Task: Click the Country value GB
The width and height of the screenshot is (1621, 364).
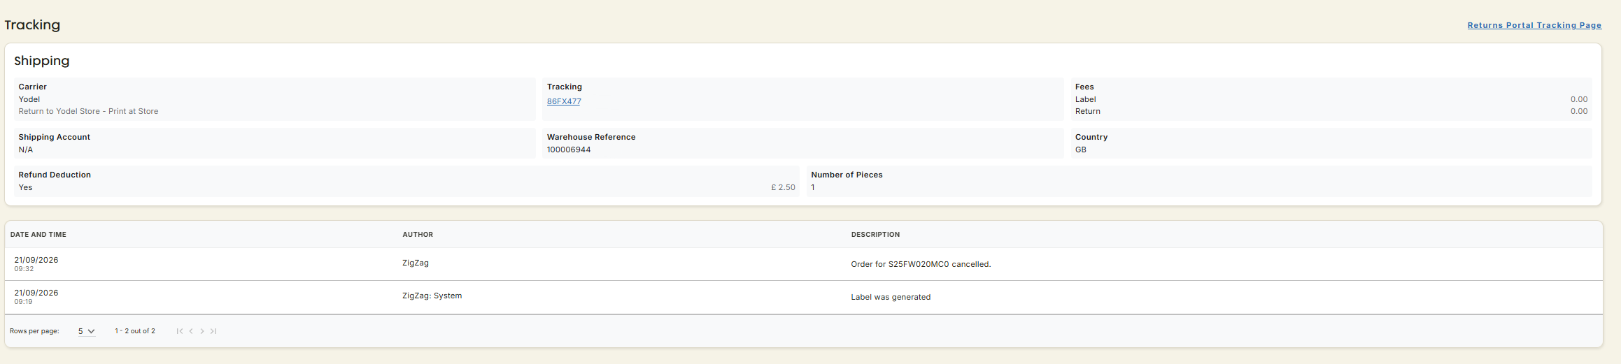Action: click(1080, 150)
